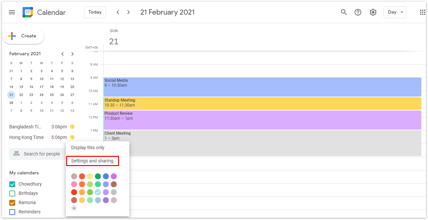This screenshot has height=220, width=428.
Task: Open the main navigation hamburger menu
Action: pos(12,12)
